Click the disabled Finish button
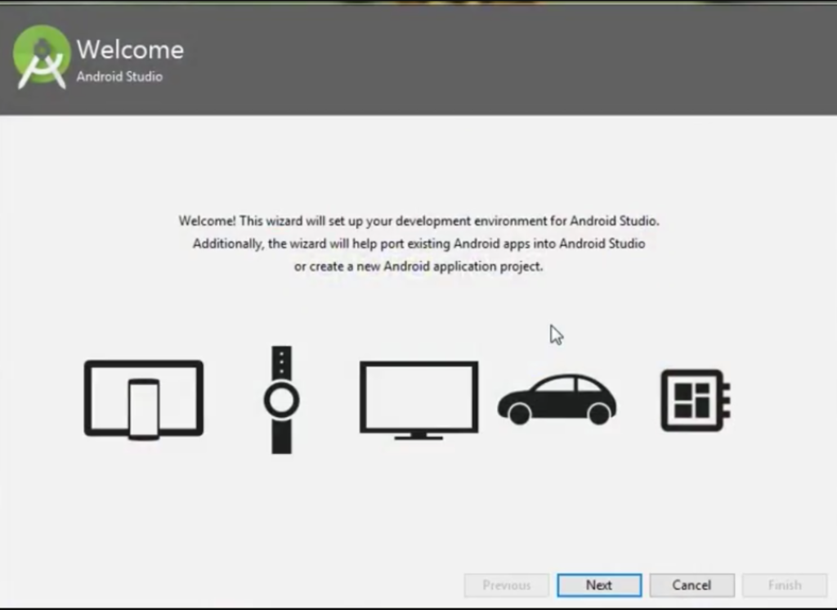Viewport: 837px width, 610px height. click(x=785, y=585)
